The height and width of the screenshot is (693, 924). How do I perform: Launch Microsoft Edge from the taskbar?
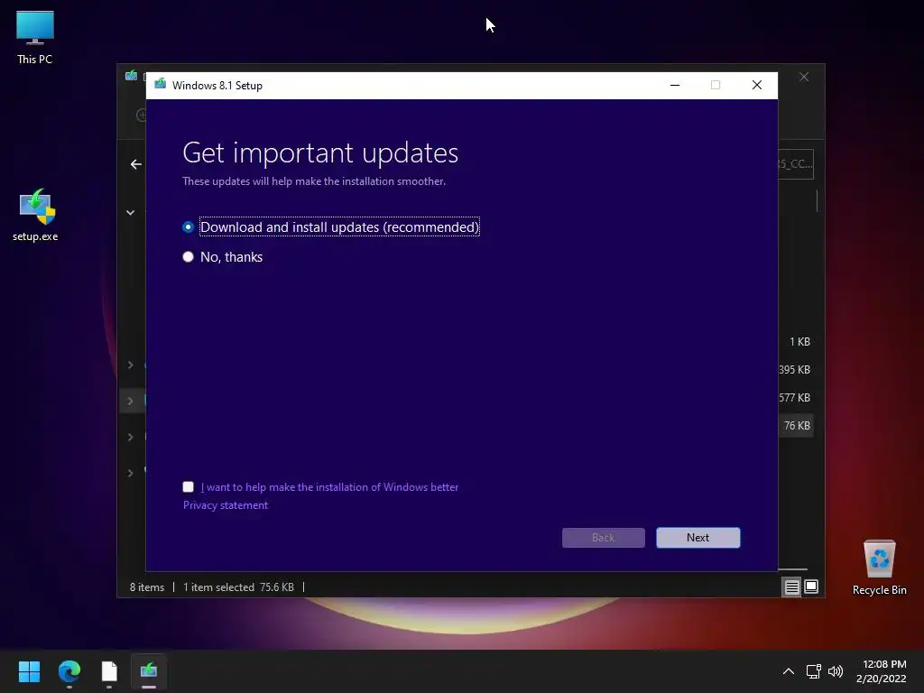click(x=69, y=671)
